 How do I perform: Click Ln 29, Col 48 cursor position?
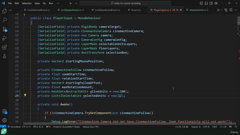[181, 127]
